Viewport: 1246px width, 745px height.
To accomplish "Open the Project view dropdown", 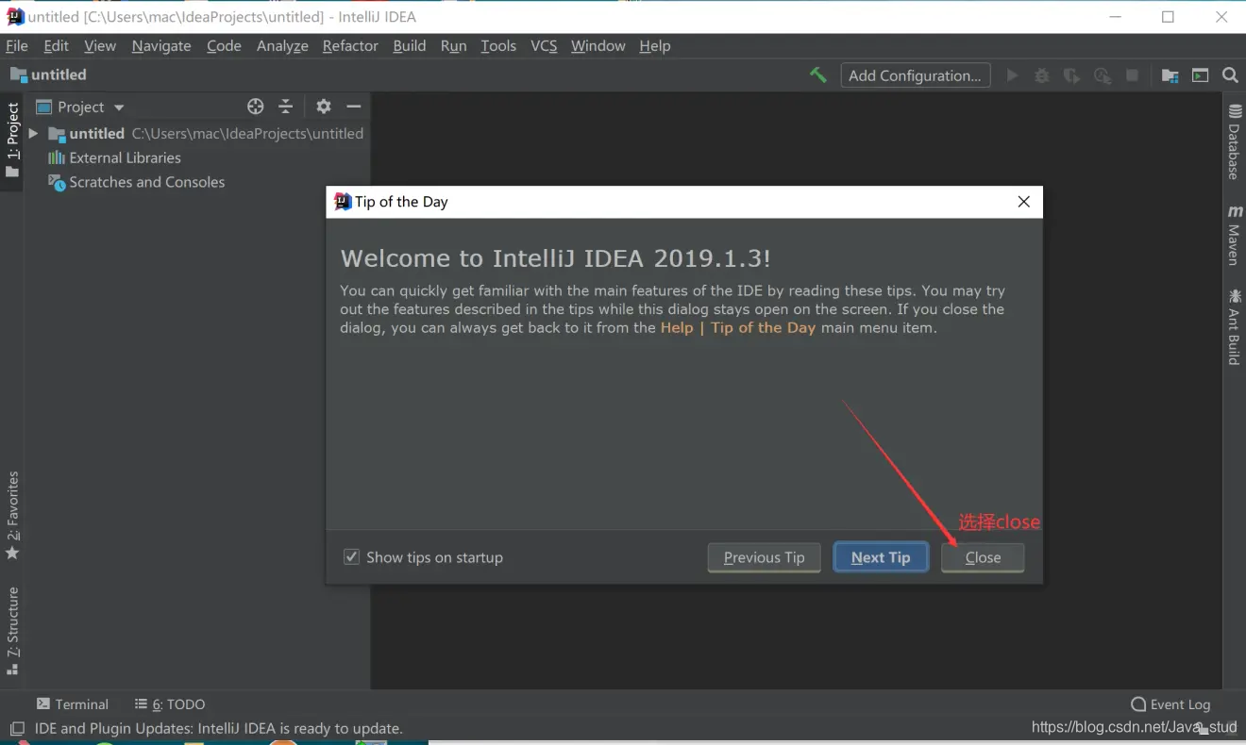I will (119, 108).
